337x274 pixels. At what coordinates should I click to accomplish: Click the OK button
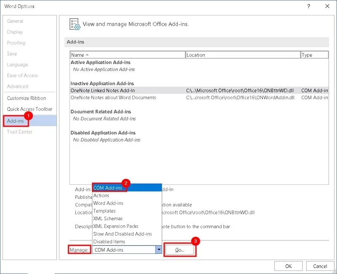[x=288, y=266]
